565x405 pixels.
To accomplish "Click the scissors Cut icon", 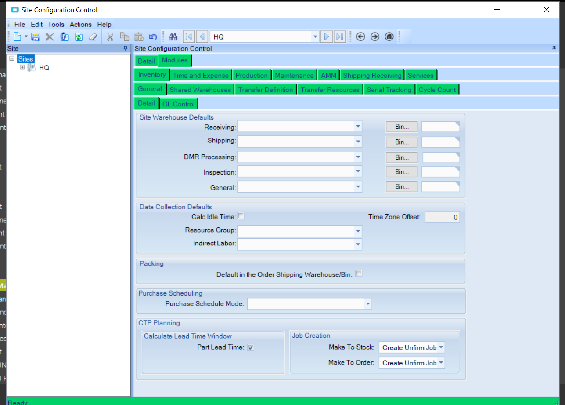I will pos(110,37).
